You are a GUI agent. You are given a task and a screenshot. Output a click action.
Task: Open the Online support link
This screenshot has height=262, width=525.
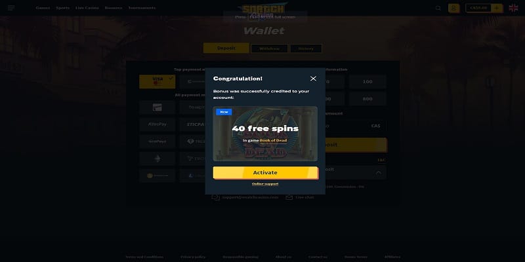coord(265,184)
